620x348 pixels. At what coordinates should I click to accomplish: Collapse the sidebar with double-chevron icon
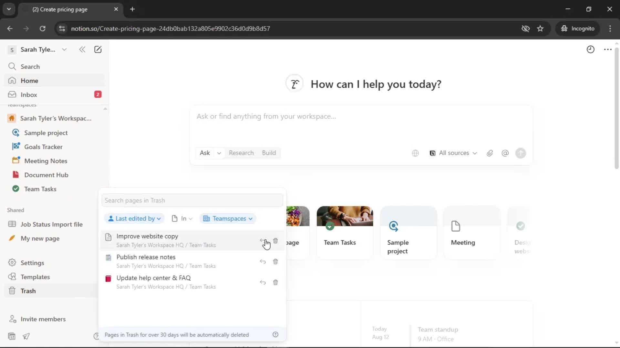click(x=82, y=49)
